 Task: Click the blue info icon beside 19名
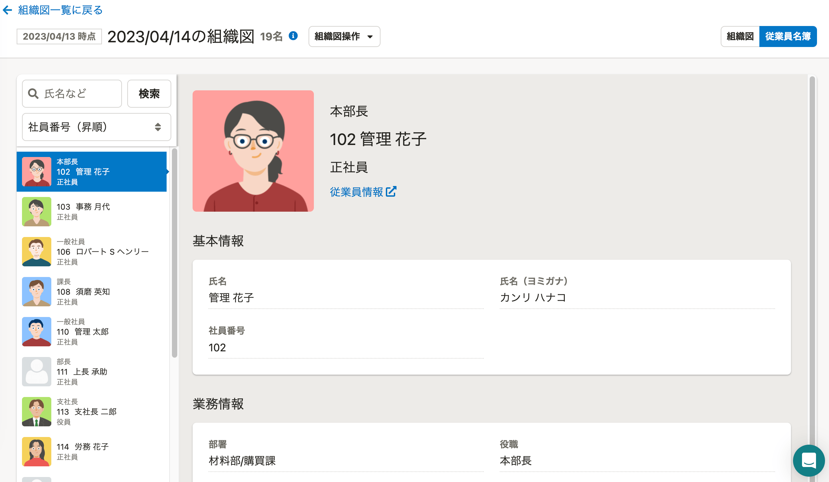(x=293, y=36)
